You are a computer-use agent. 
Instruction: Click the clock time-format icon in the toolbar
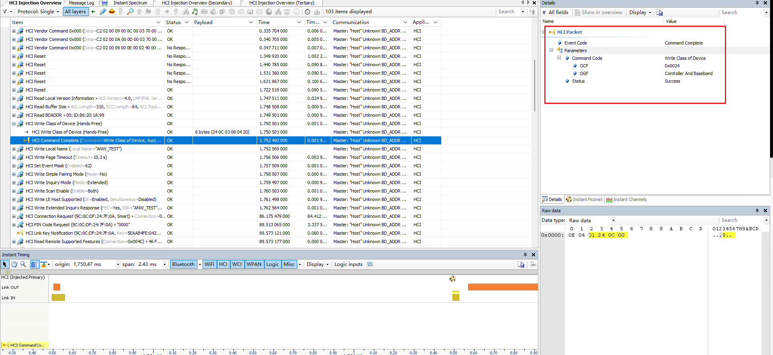coord(307,12)
